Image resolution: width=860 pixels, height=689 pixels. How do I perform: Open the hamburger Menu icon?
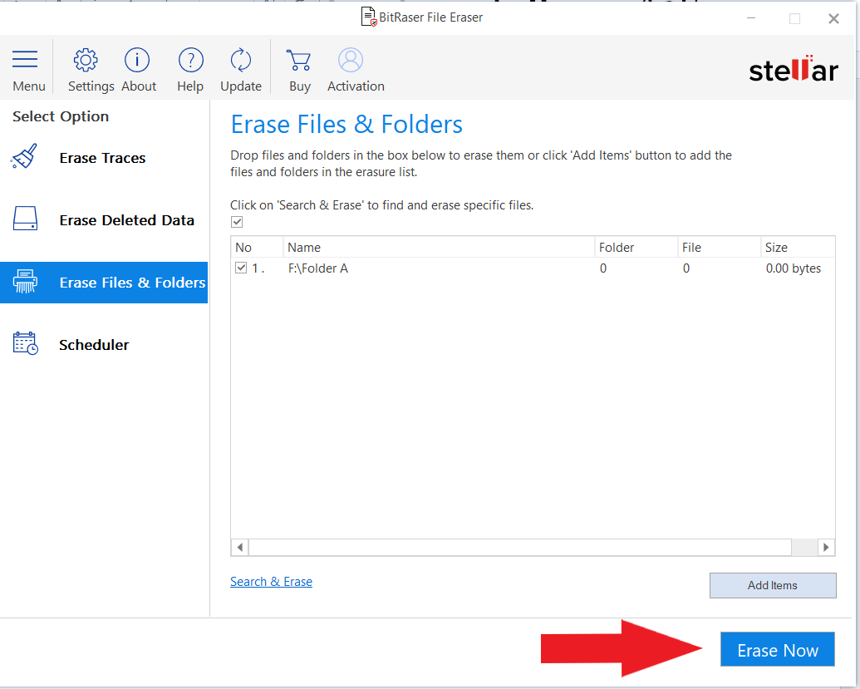pos(25,59)
